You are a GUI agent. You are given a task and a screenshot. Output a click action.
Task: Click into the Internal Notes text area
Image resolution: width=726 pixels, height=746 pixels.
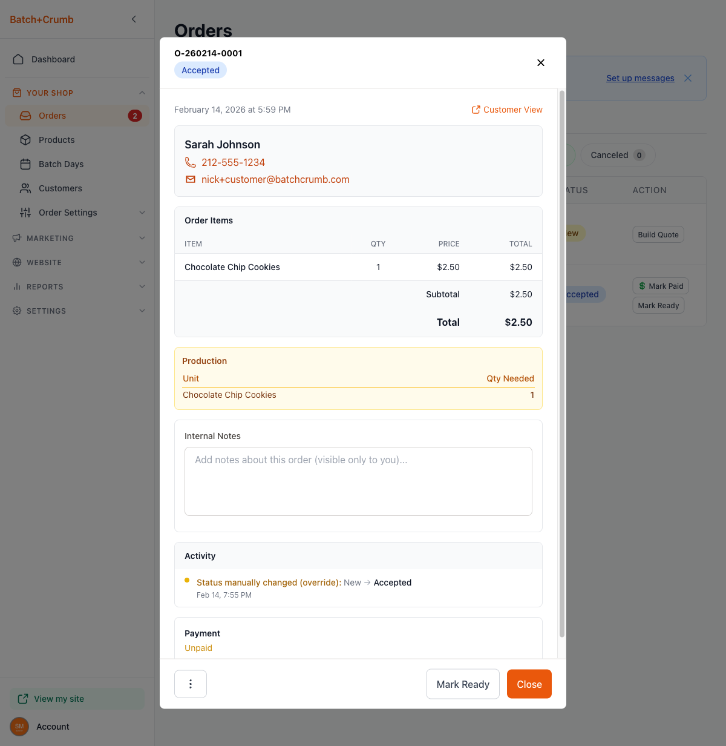pos(358,481)
